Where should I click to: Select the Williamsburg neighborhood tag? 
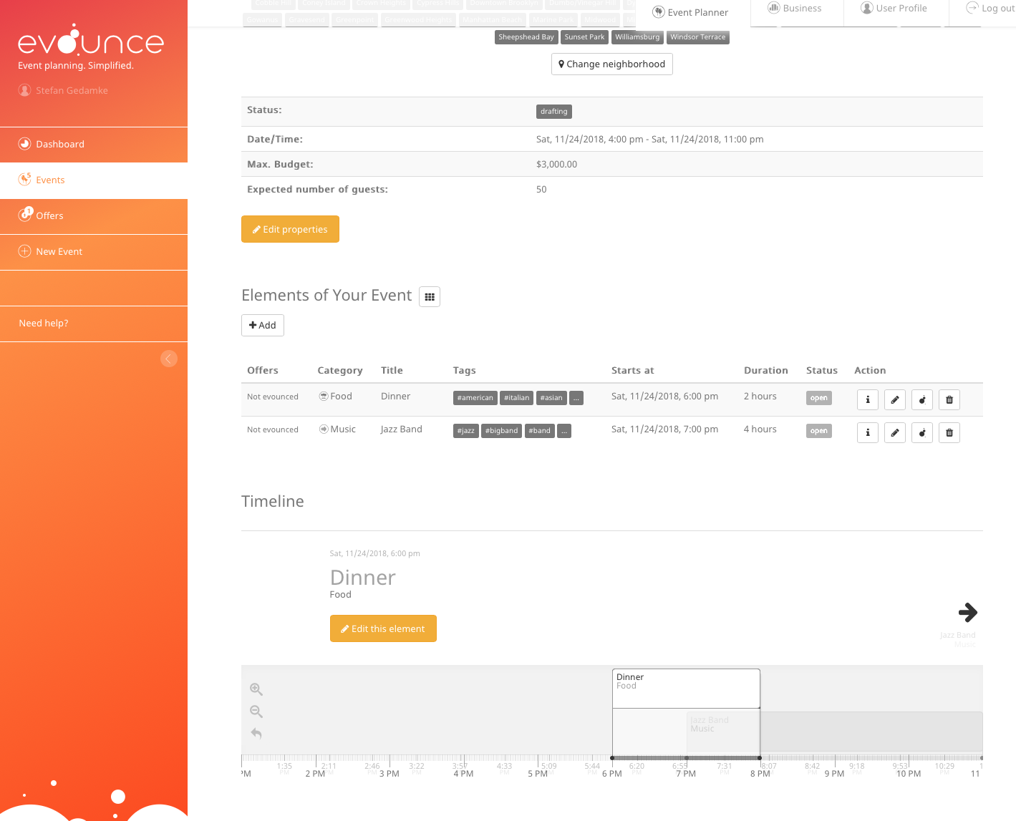[637, 37]
